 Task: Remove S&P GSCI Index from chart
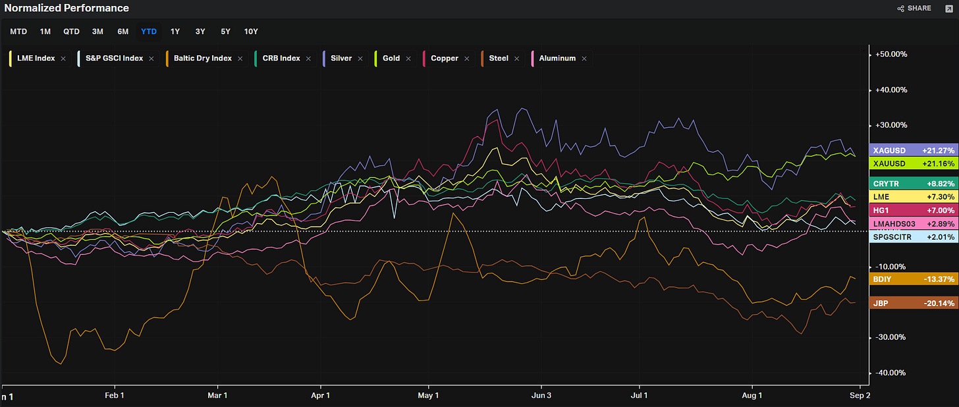tap(151, 59)
